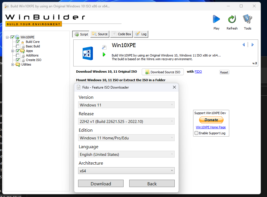Open the Language dropdown
This screenshot has width=267, height=197.
126,154
